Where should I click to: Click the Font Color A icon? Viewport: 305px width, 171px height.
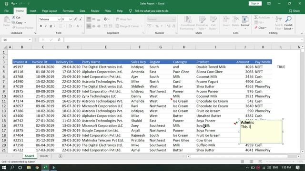78,26
